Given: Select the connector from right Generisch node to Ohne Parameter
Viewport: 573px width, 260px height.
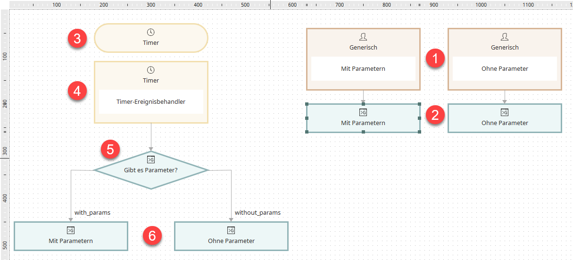Looking at the screenshot, I should (505, 97).
